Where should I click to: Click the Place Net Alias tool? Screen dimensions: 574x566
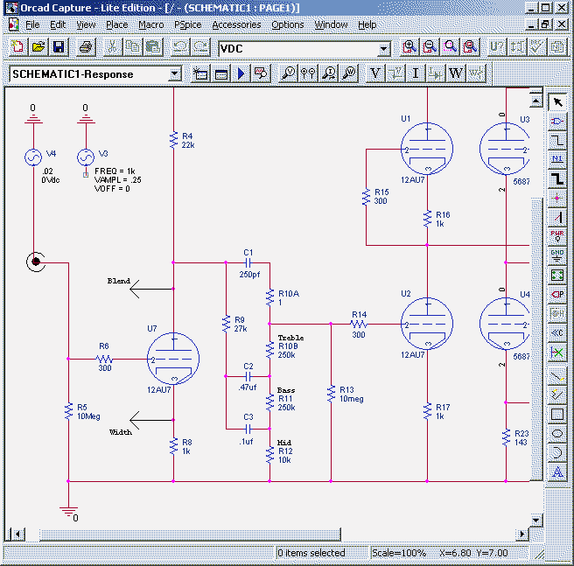[x=557, y=159]
